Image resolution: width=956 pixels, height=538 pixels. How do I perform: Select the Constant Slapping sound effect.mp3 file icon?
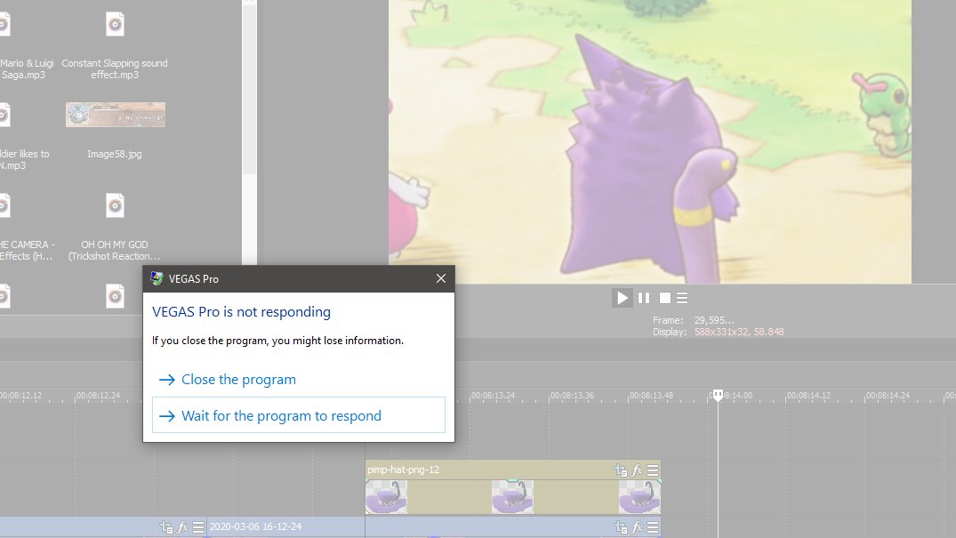click(115, 24)
